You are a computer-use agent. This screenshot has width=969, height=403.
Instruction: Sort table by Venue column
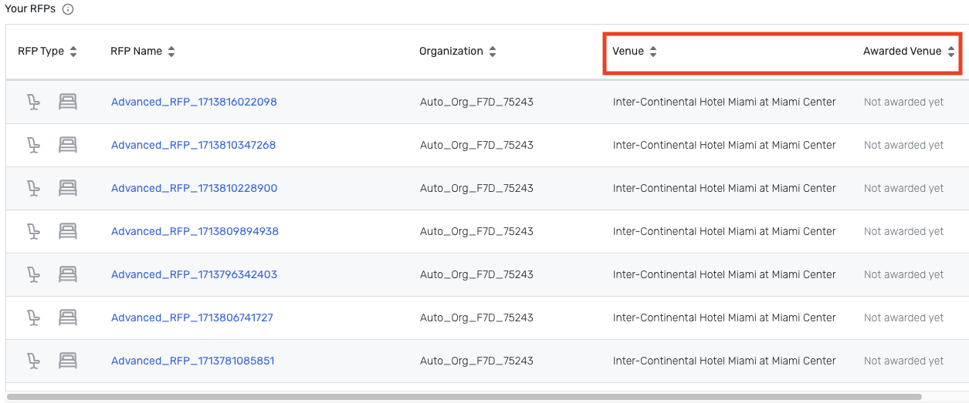653,52
